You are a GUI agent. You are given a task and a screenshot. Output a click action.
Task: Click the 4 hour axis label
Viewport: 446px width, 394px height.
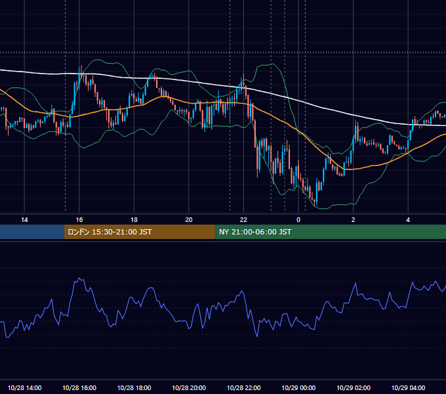point(408,220)
